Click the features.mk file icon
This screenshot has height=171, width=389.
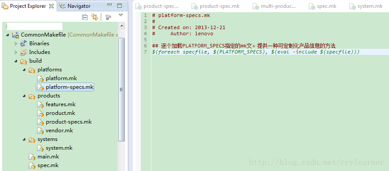click(x=40, y=105)
